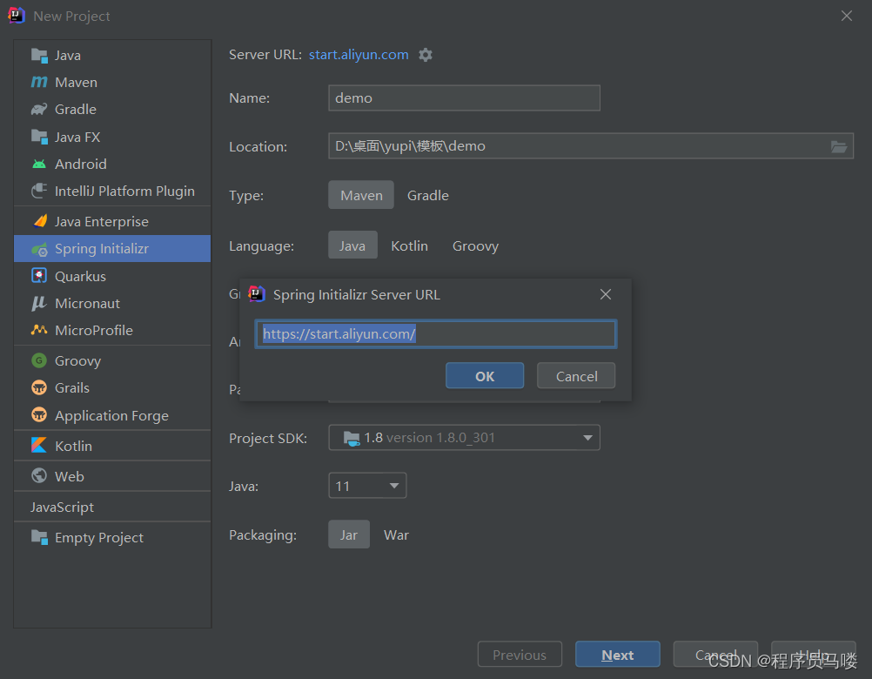
Task: Open the Project SDK dropdown
Action: tap(465, 438)
